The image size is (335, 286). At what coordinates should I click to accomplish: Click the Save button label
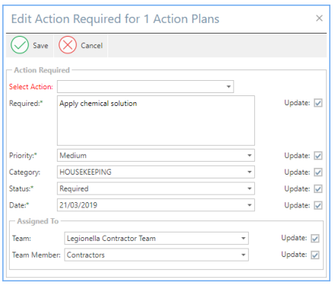(x=40, y=46)
